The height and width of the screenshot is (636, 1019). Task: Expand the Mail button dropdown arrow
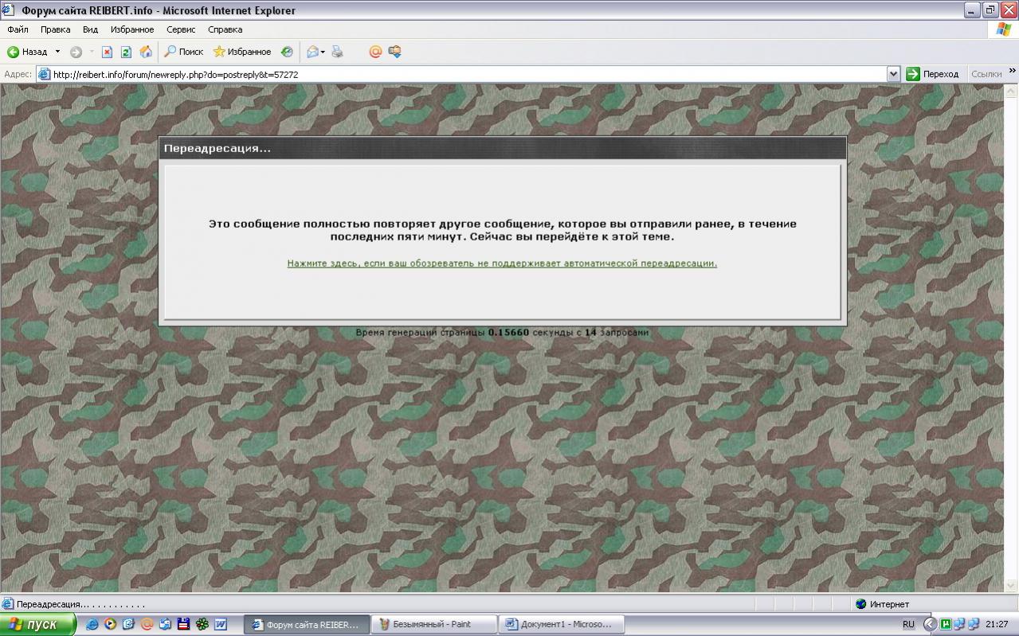[x=323, y=52]
